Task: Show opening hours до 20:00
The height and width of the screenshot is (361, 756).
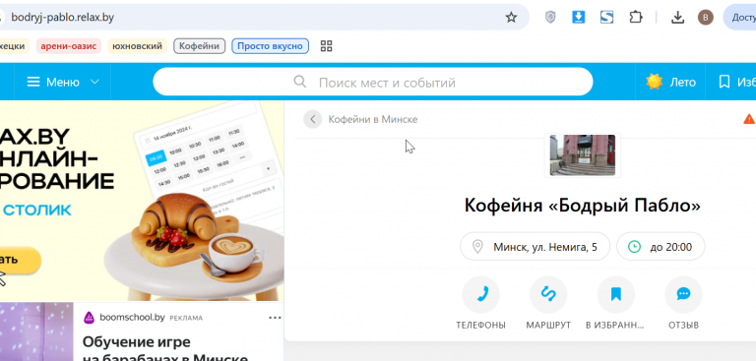Action: click(x=661, y=247)
